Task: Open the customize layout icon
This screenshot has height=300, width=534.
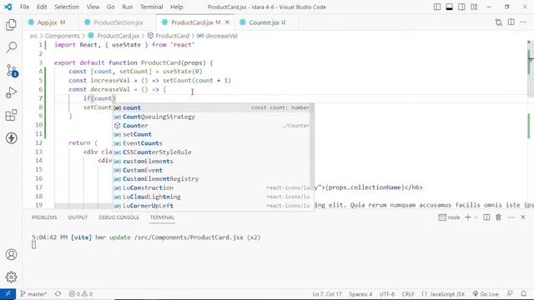Action: [x=474, y=7]
